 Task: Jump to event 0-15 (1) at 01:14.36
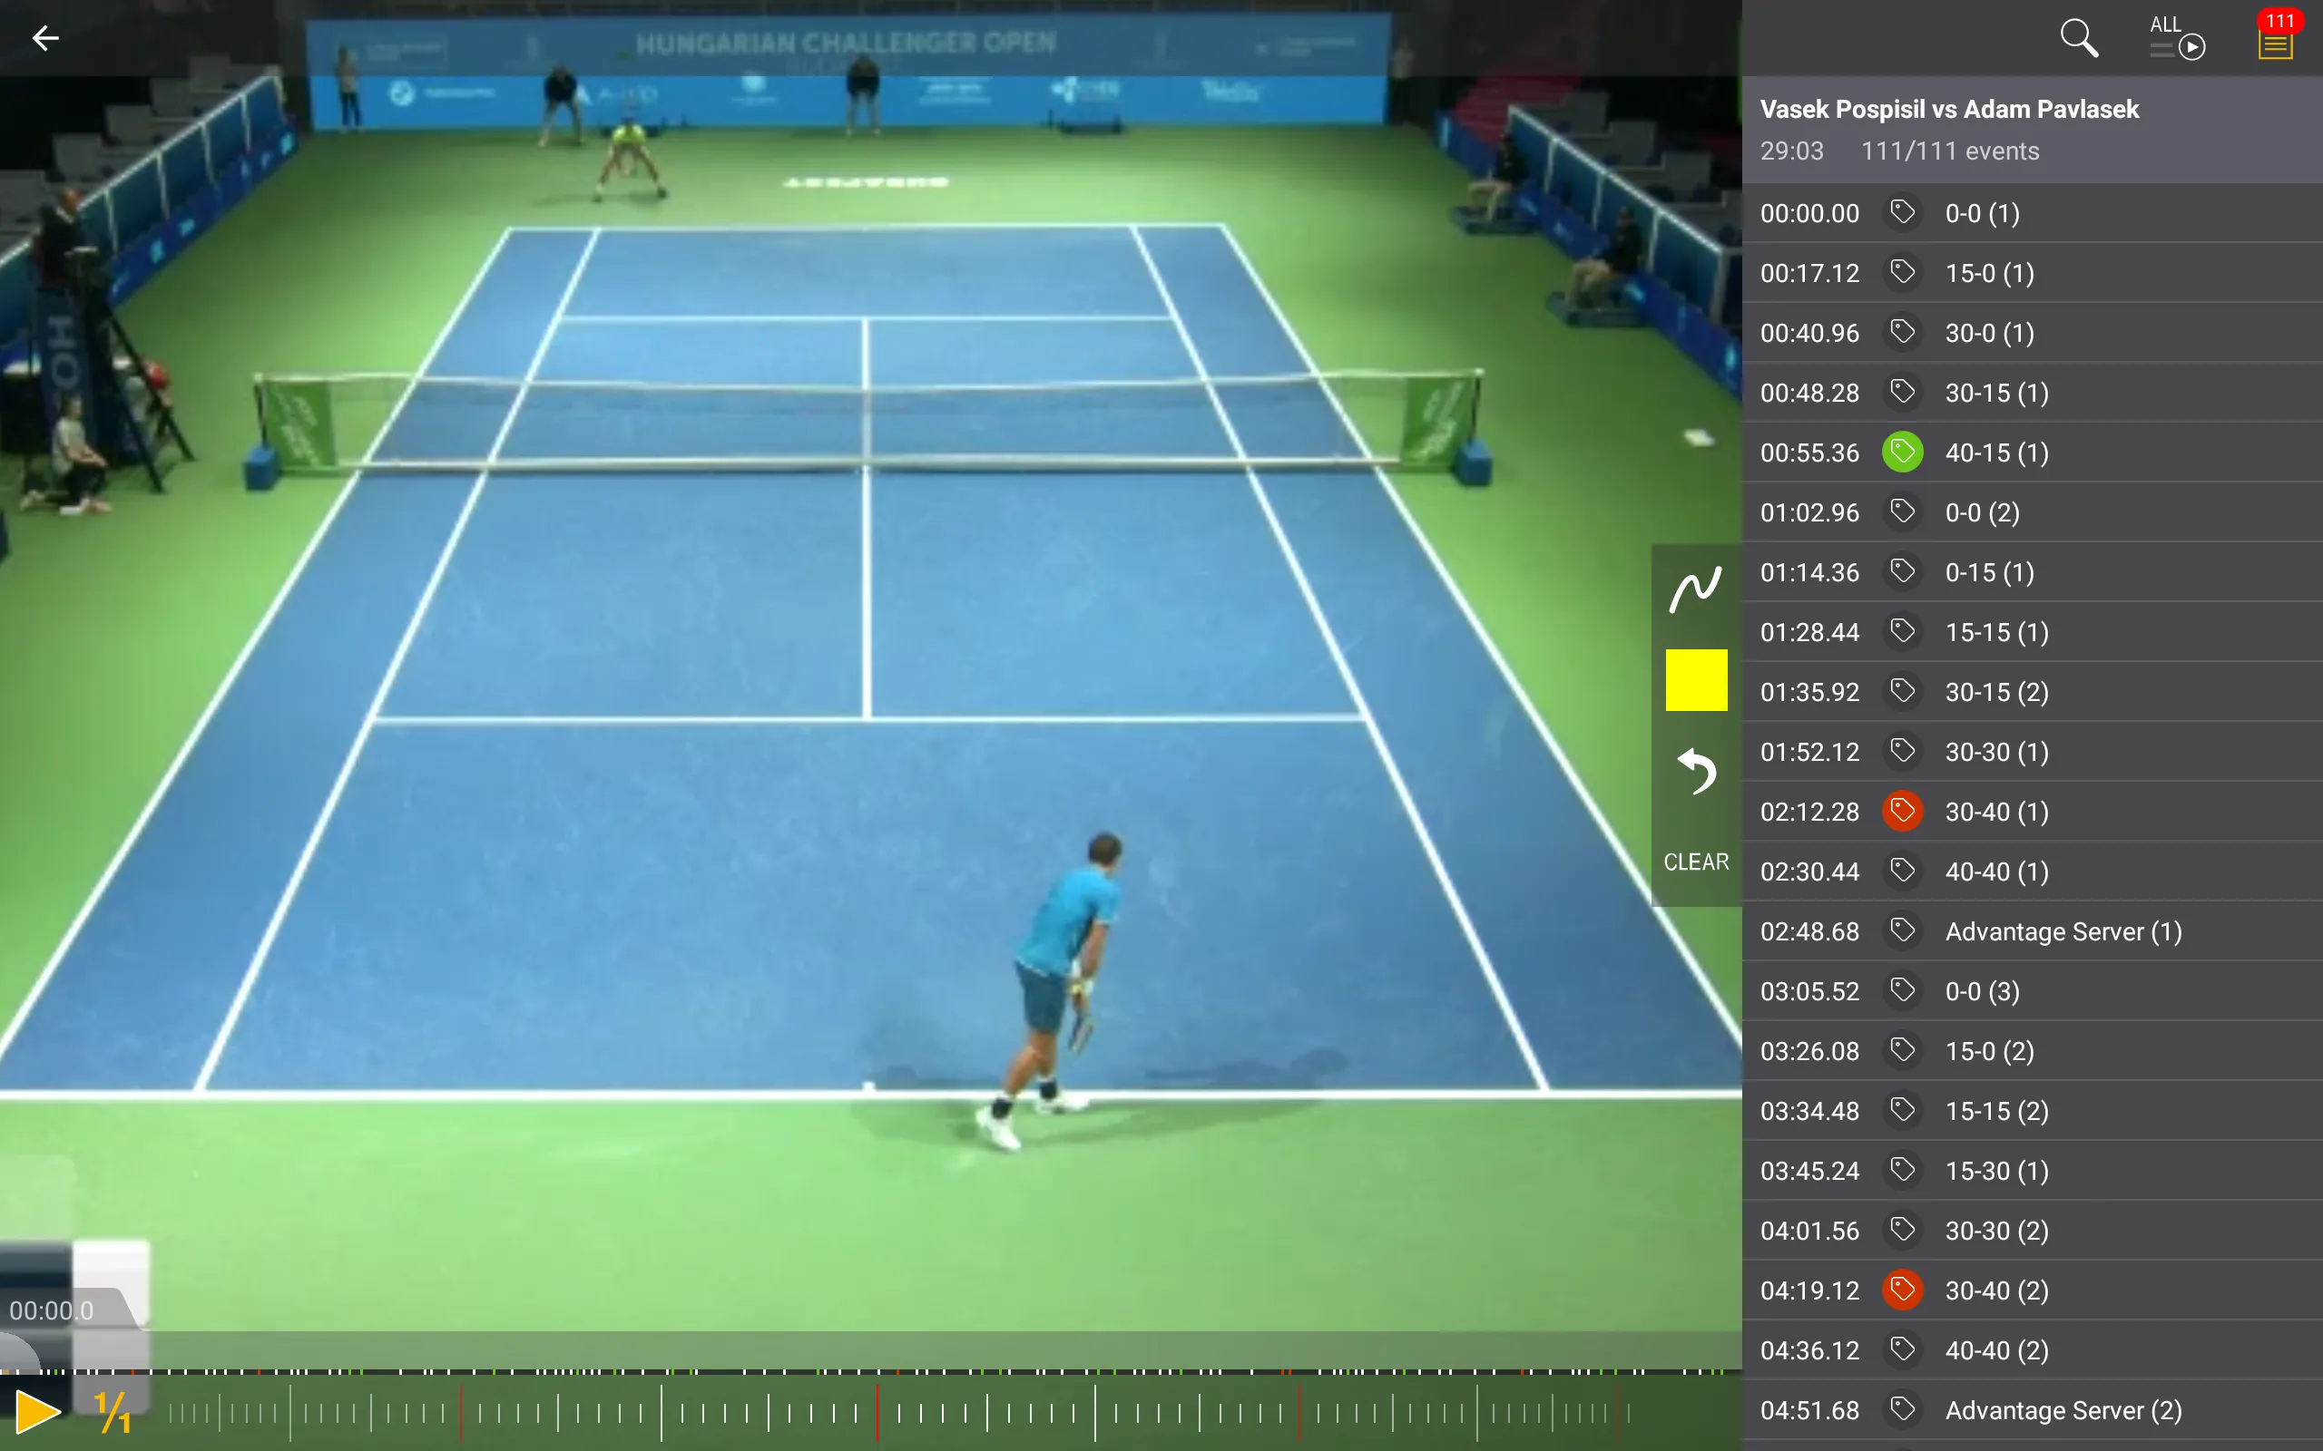[2032, 572]
